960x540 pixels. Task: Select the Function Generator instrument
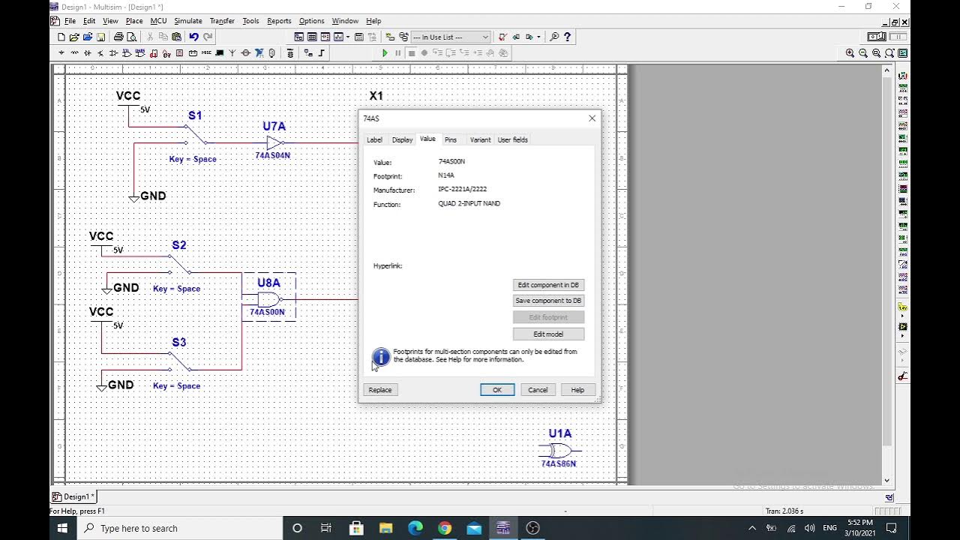click(x=902, y=88)
